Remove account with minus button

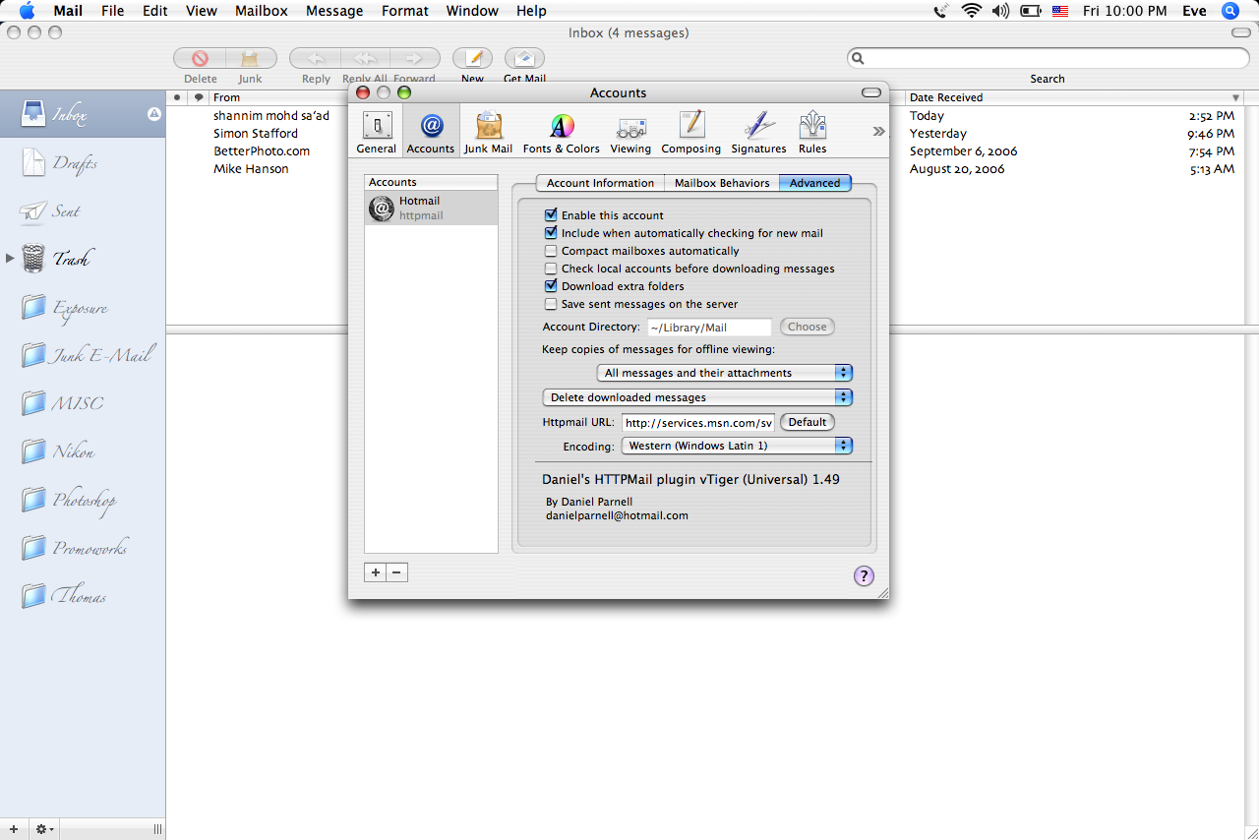pyautogui.click(x=397, y=572)
